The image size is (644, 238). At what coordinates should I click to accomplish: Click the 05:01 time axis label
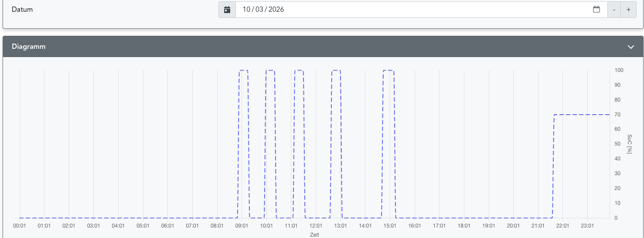coord(143,226)
